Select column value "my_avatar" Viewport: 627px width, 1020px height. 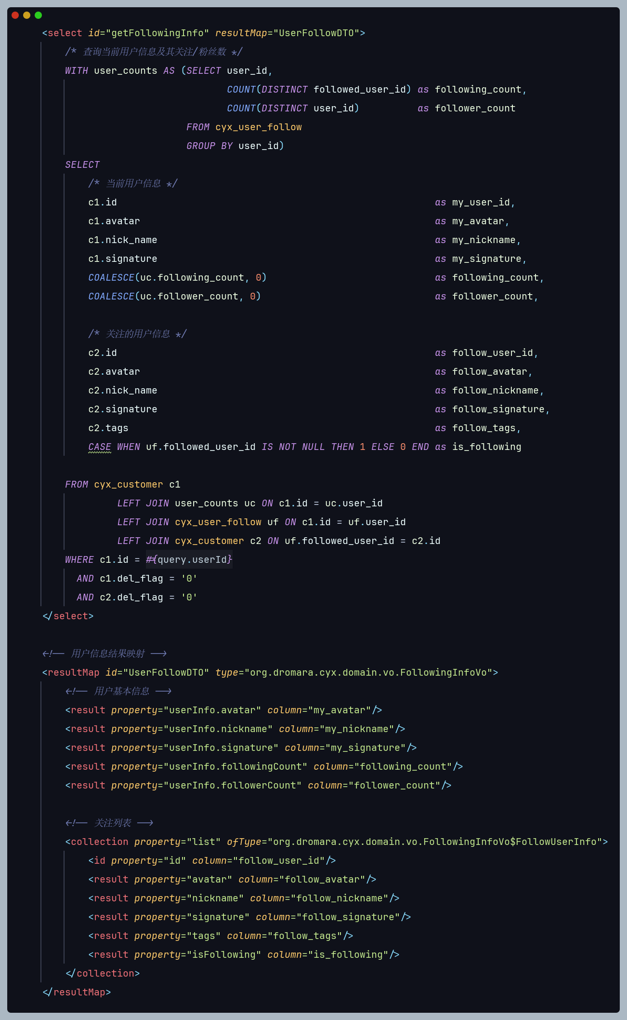pos(340,710)
